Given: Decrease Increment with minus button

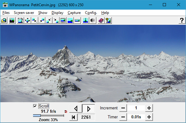Looking at the screenshot, I should 123,108.
